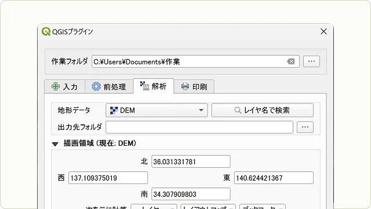Click the 出力先フォルダ label
The image size is (371, 209).
[80, 127]
